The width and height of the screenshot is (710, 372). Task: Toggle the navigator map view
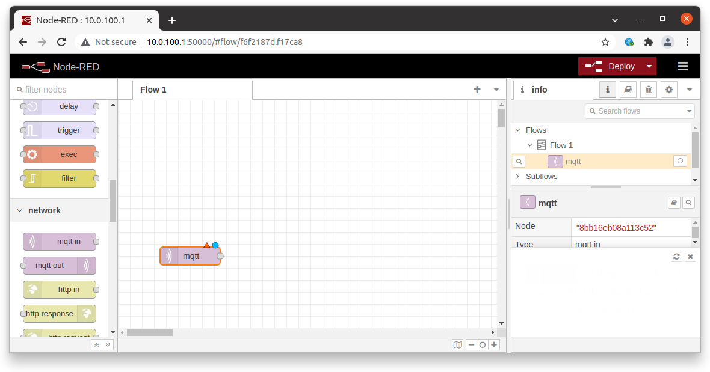(458, 344)
